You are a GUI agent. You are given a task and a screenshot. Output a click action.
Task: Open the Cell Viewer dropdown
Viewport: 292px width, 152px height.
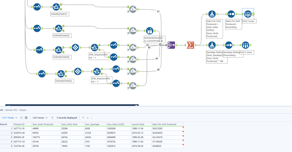(40, 118)
